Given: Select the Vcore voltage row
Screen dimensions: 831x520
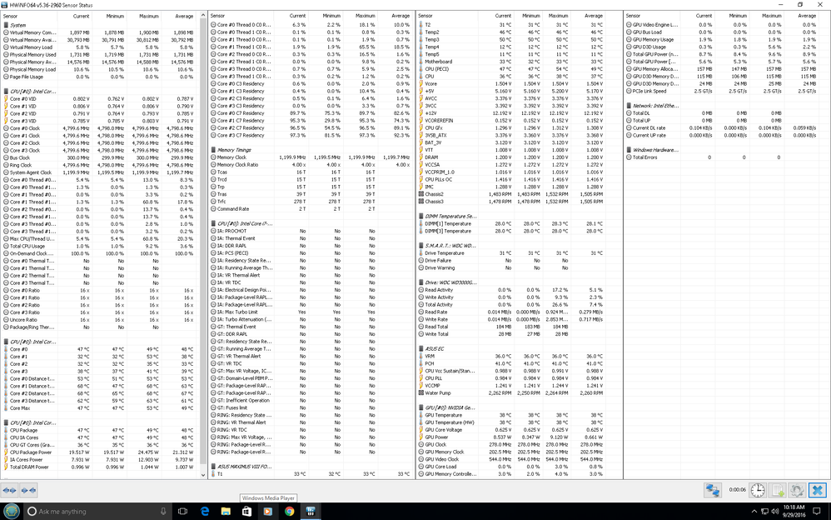Looking at the screenshot, I should point(520,84).
